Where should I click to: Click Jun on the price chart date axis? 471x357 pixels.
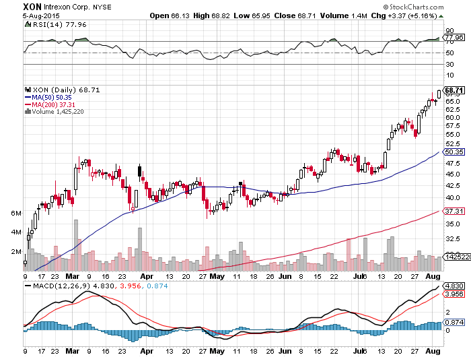[285, 276]
